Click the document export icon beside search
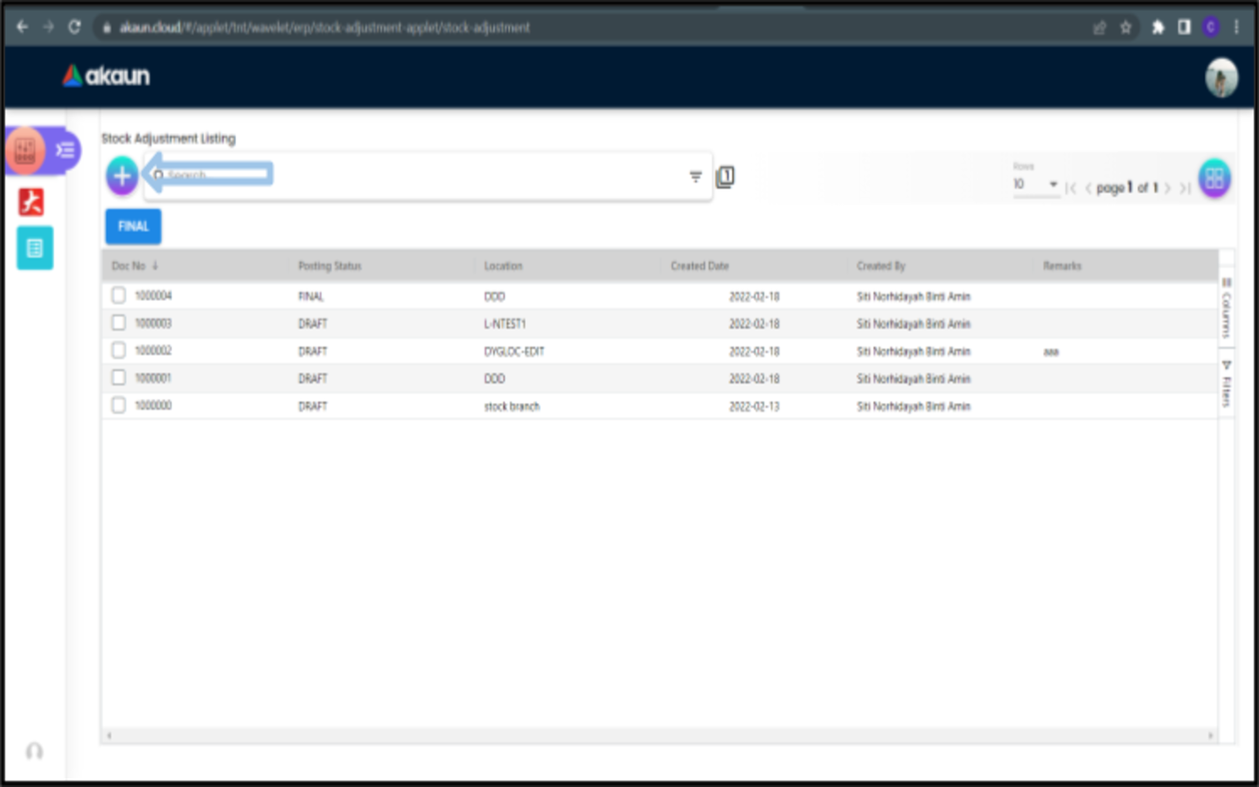This screenshot has width=1259, height=787. [725, 177]
